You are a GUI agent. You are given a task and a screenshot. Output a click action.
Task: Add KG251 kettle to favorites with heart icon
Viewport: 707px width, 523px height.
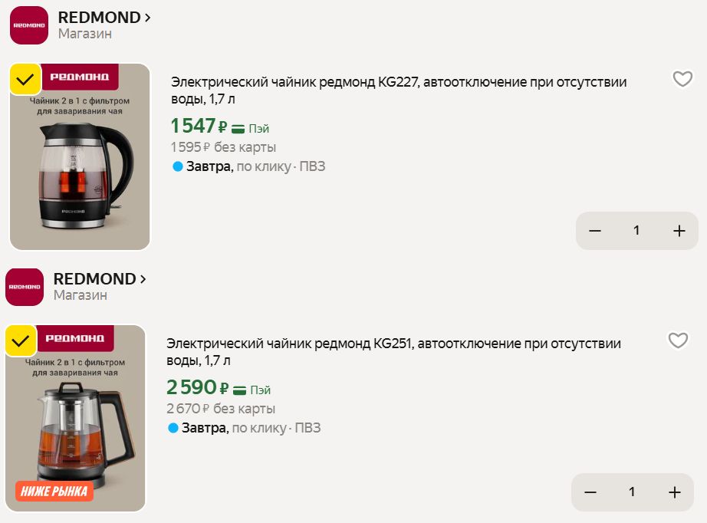click(x=678, y=340)
